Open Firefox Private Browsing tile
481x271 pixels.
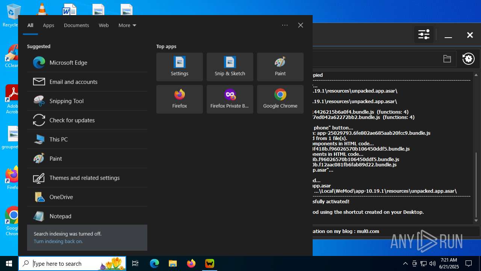(230, 99)
